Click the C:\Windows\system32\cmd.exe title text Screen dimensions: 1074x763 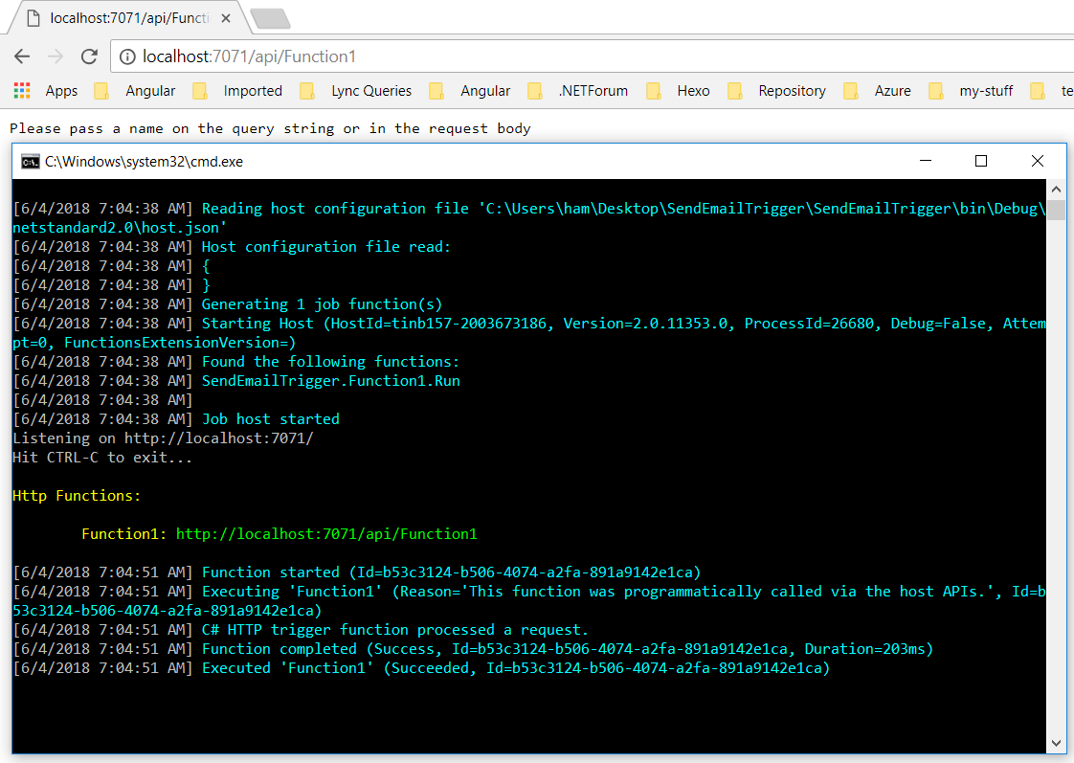click(x=144, y=162)
